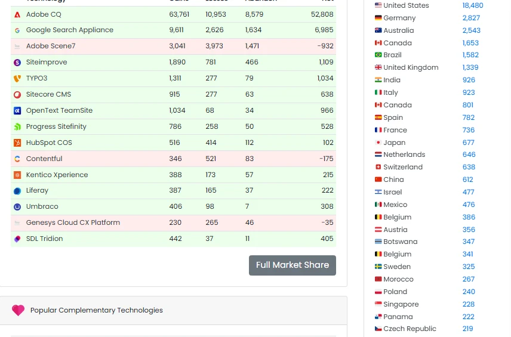Image resolution: width=511 pixels, height=337 pixels.
Task: Click the TYPO3 logo icon
Action: (17, 79)
